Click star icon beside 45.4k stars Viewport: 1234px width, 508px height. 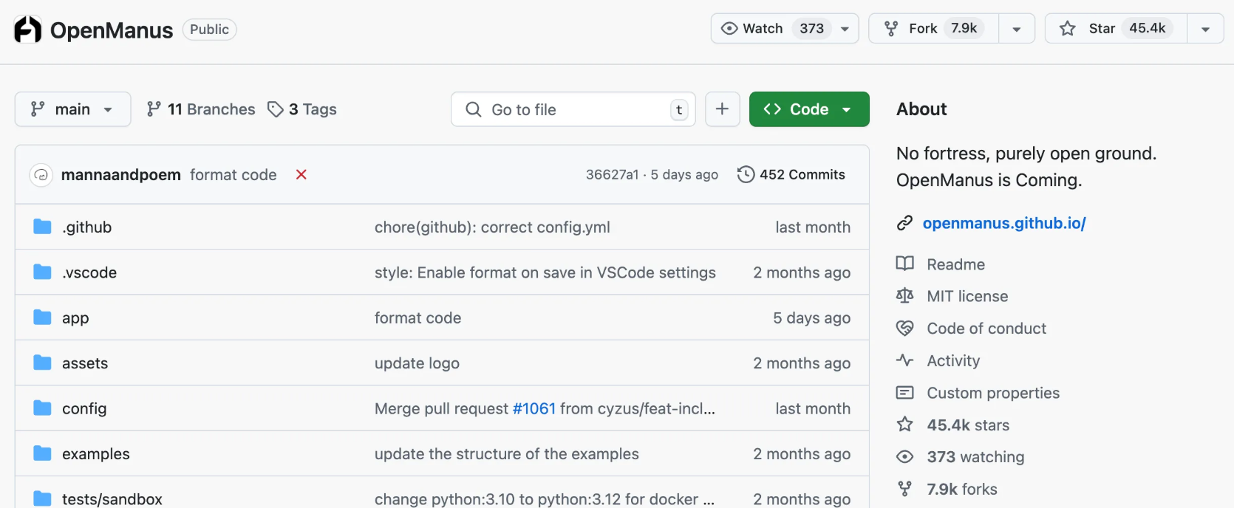[x=905, y=425]
